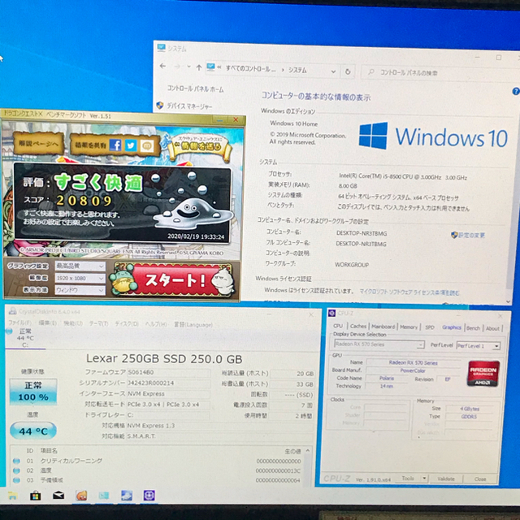Expand the Tools dropdown arrow in CPU-Z
This screenshot has width=520, height=520.
(x=424, y=479)
